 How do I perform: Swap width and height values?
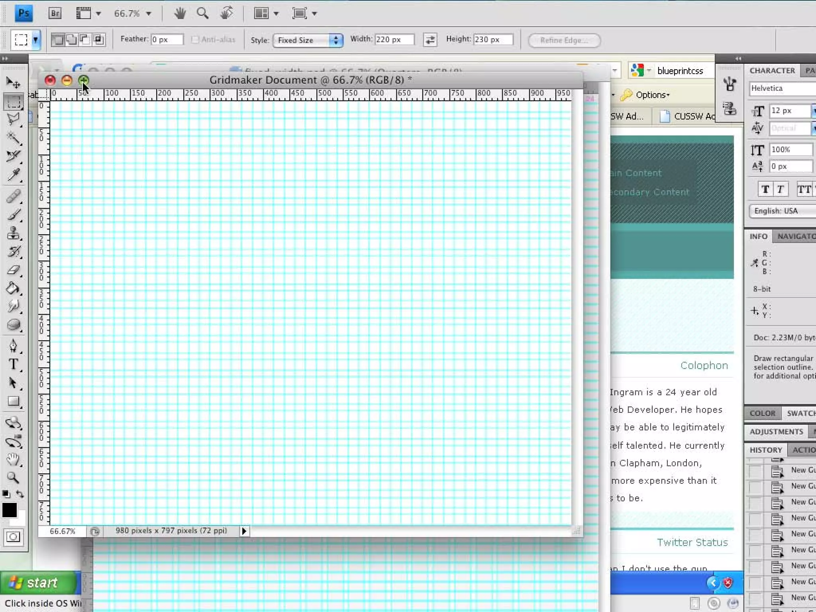coord(430,40)
